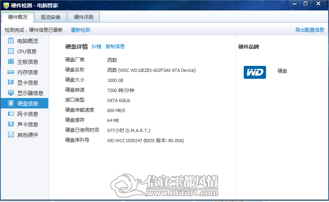The height and width of the screenshot is (202, 329).
Task: Click the 600 MB/S transfer speed value
Action: (x=116, y=110)
